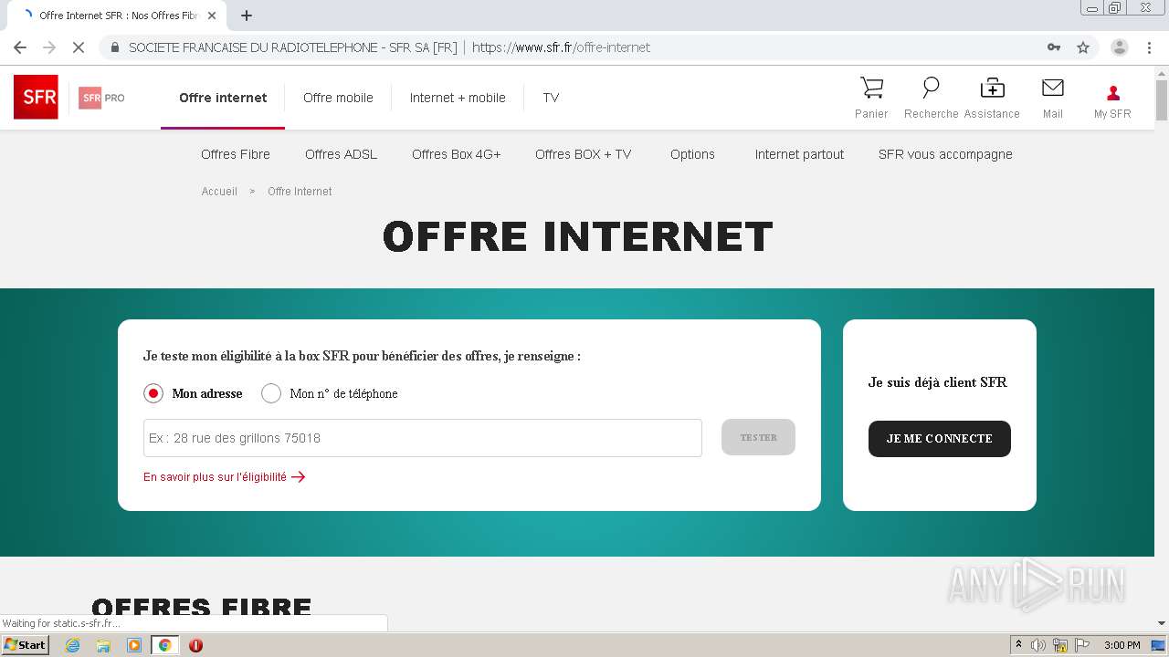Go to the SFR PRO logo
The width and height of the screenshot is (1169, 657).
(x=101, y=98)
